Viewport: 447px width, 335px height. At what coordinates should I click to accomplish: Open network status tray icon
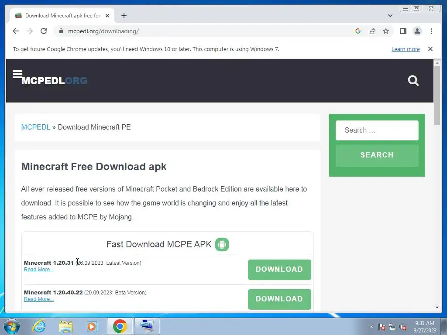coord(392,327)
